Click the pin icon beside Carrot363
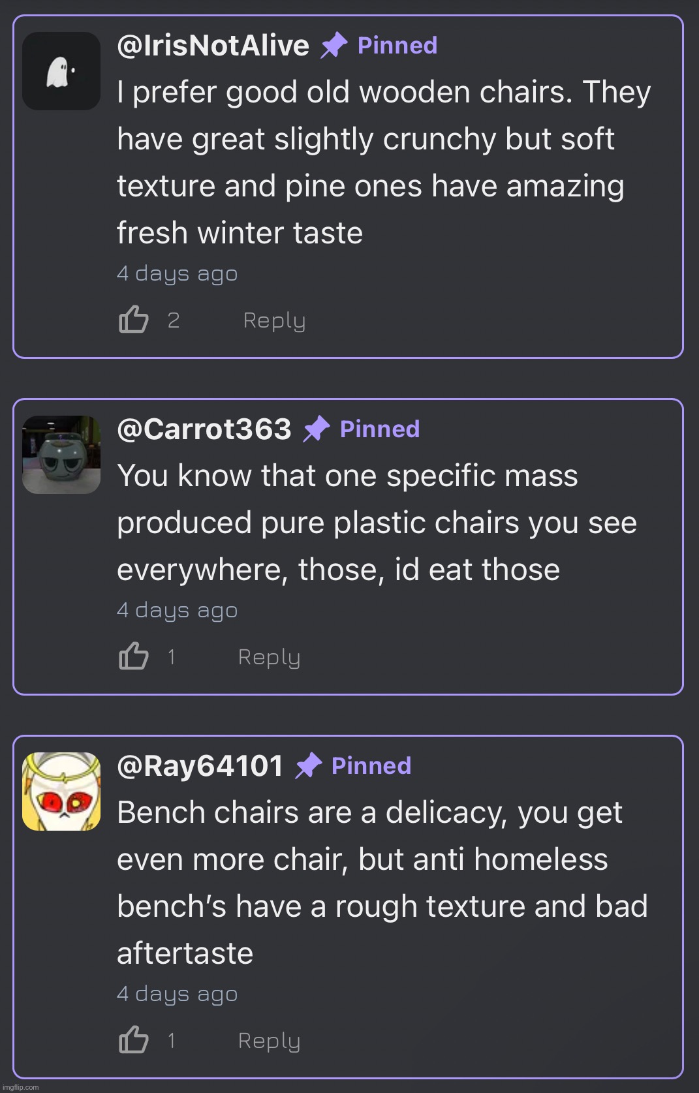 317,429
